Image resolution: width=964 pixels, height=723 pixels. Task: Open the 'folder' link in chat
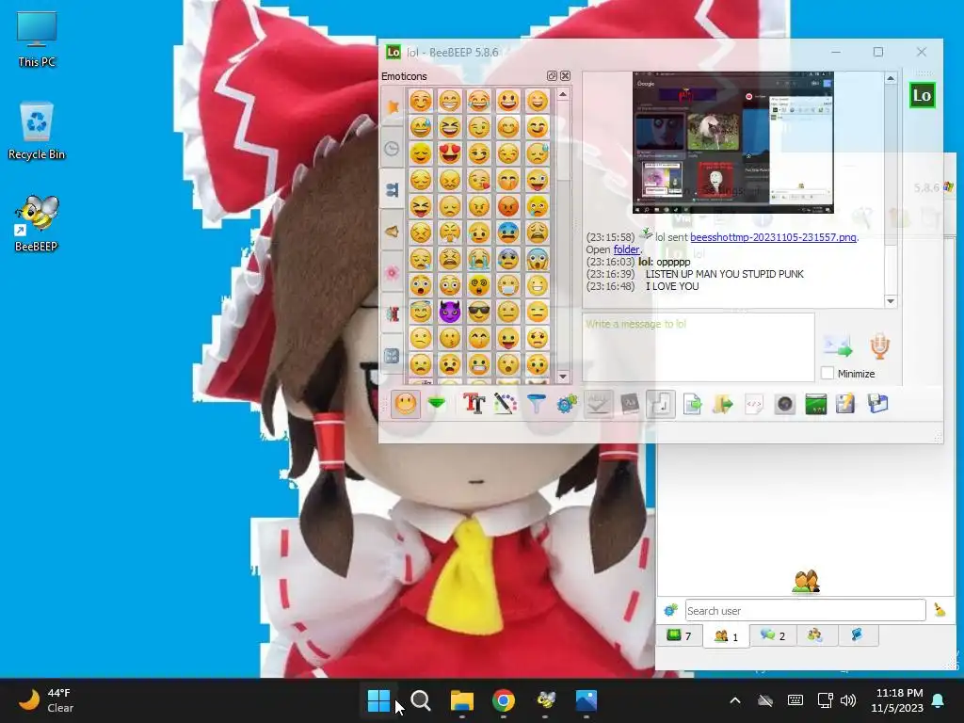(626, 249)
